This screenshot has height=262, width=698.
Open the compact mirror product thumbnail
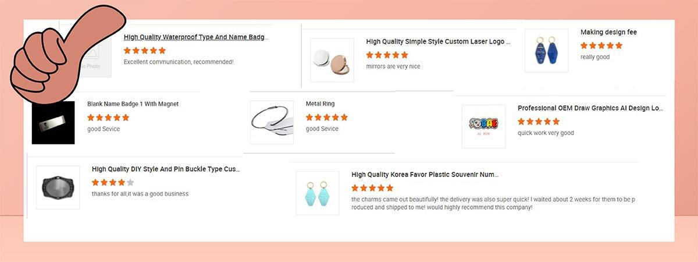point(332,60)
